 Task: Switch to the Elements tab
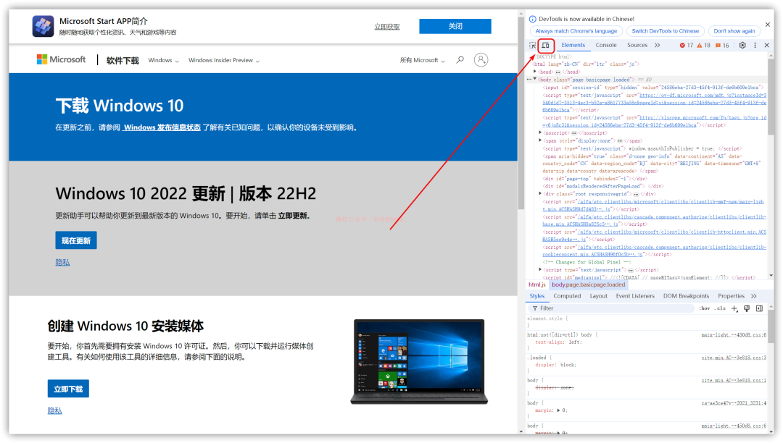(573, 46)
